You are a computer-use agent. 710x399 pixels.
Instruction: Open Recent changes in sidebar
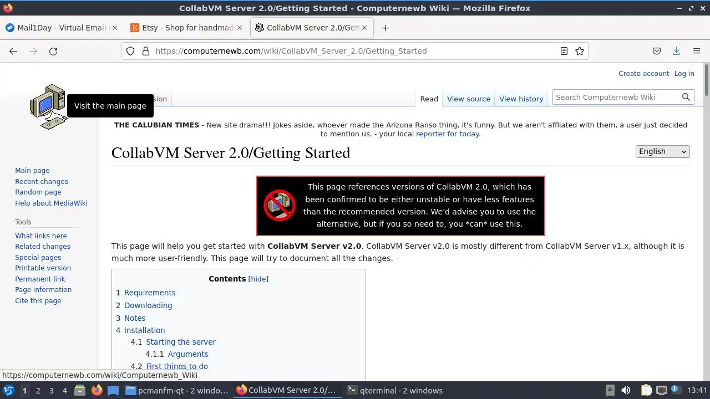42,181
